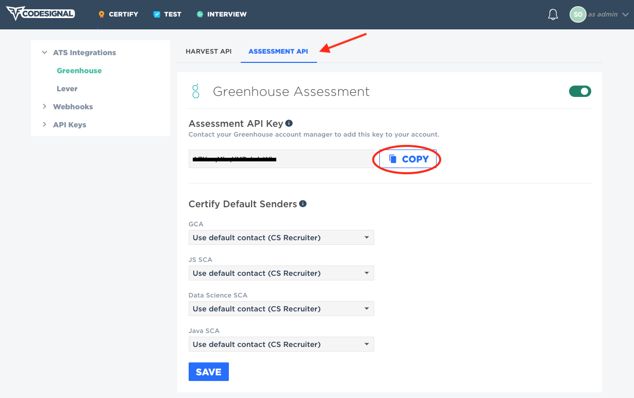The image size is (634, 398).
Task: Open the Interview section icon
Action: (200, 14)
